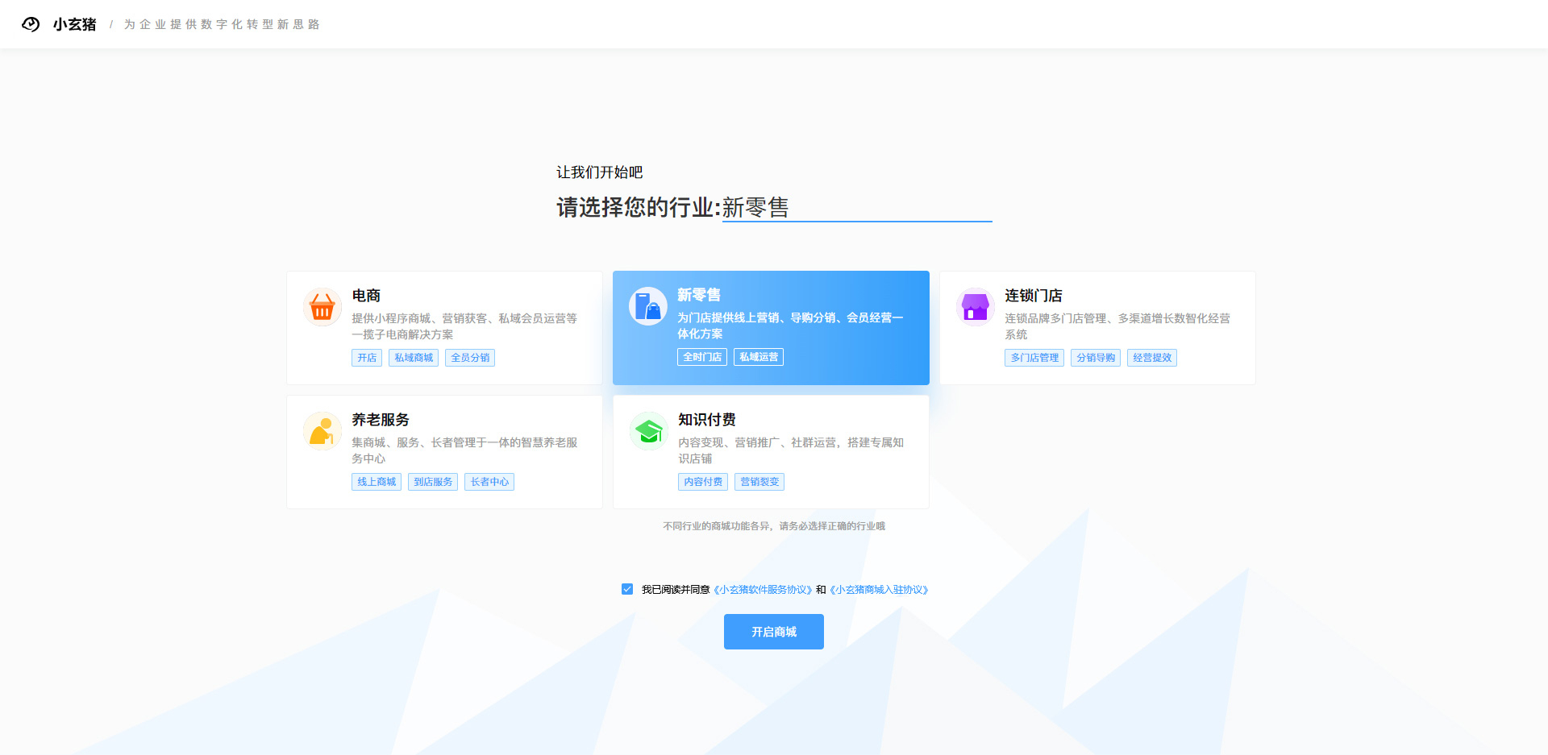Click the 新零售 industry input field

pyautogui.click(x=857, y=207)
